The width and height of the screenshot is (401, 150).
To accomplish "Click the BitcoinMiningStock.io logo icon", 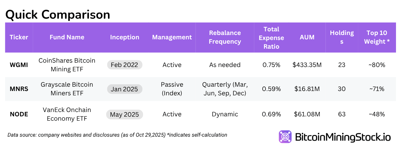I will point(286,137).
